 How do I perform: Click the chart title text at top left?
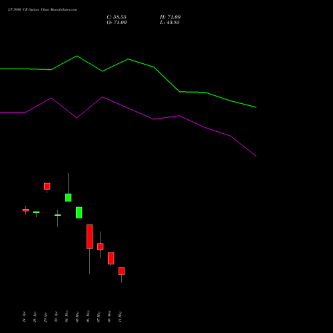pyautogui.click(x=43, y=10)
